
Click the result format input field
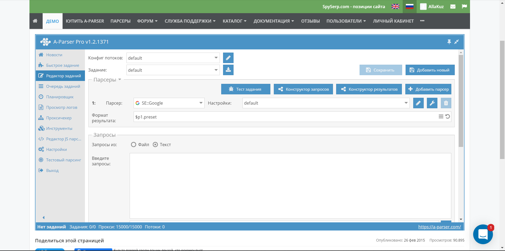(x=292, y=117)
